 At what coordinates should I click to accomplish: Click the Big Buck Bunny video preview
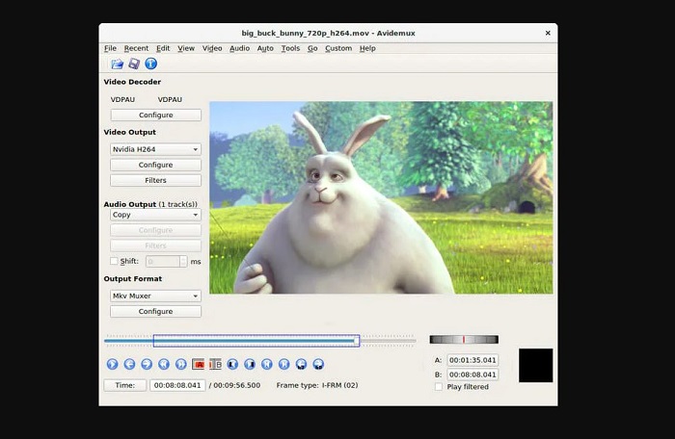point(381,197)
